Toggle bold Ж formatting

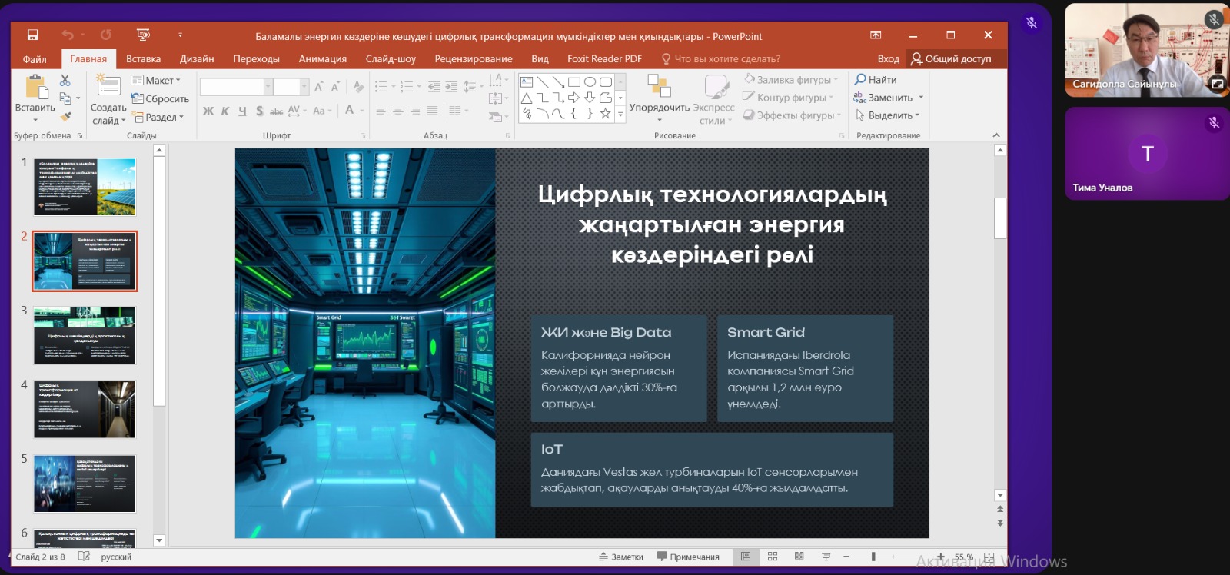point(208,111)
